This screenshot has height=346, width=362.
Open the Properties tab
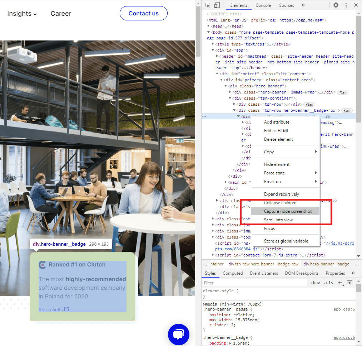tap(335, 273)
